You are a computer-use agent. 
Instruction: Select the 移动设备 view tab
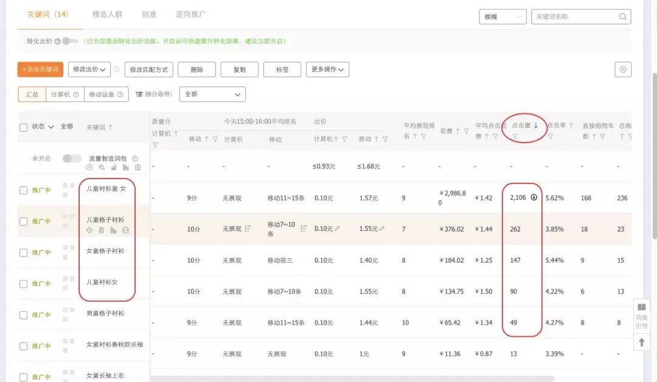106,94
